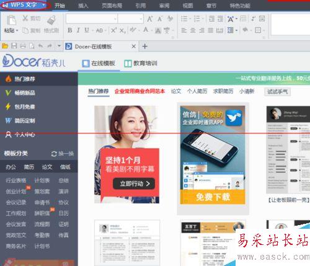Click the superscript icon

pyautogui.click(x=113, y=30)
